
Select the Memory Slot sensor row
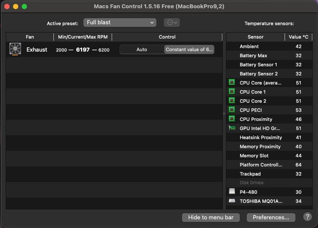click(x=269, y=156)
